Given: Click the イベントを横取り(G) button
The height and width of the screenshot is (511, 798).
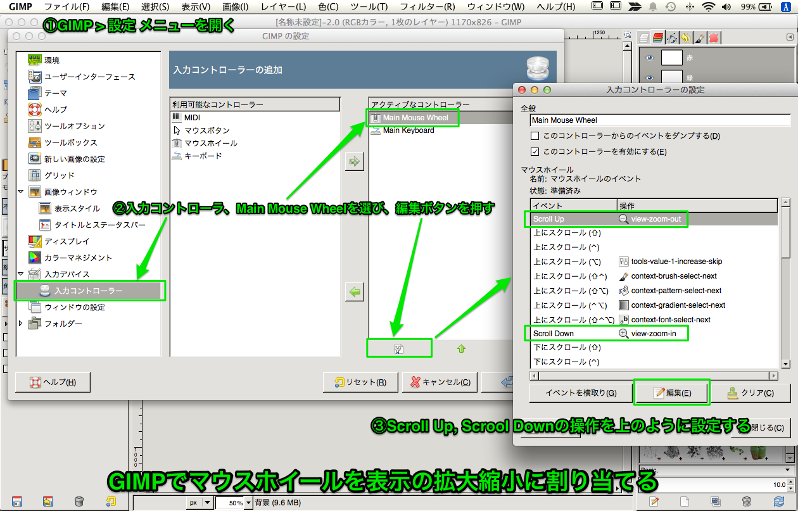Looking at the screenshot, I should [581, 393].
